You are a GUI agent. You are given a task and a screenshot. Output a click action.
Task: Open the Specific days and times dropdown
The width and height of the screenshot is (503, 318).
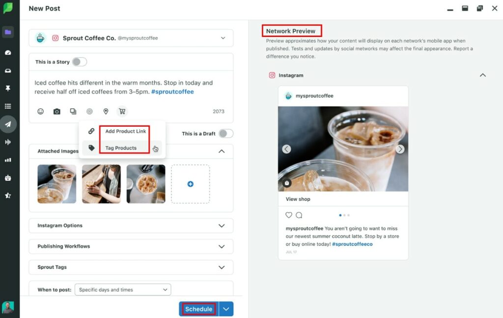point(123,289)
